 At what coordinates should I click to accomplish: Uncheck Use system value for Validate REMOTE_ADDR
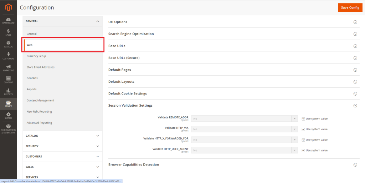tap(303, 119)
